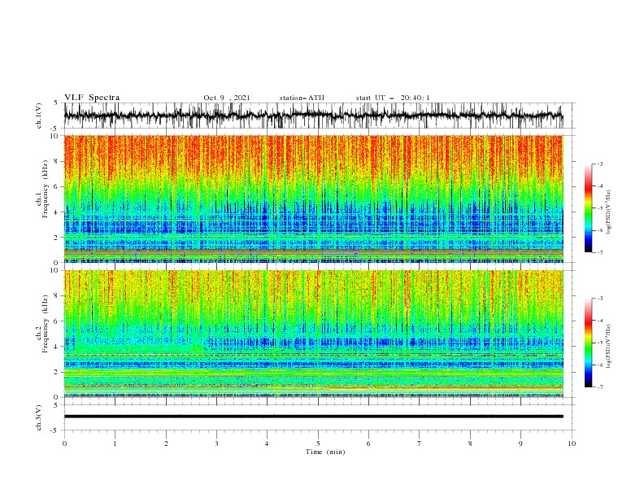Select the "start UT = 20:40: 1" label

pos(393,98)
